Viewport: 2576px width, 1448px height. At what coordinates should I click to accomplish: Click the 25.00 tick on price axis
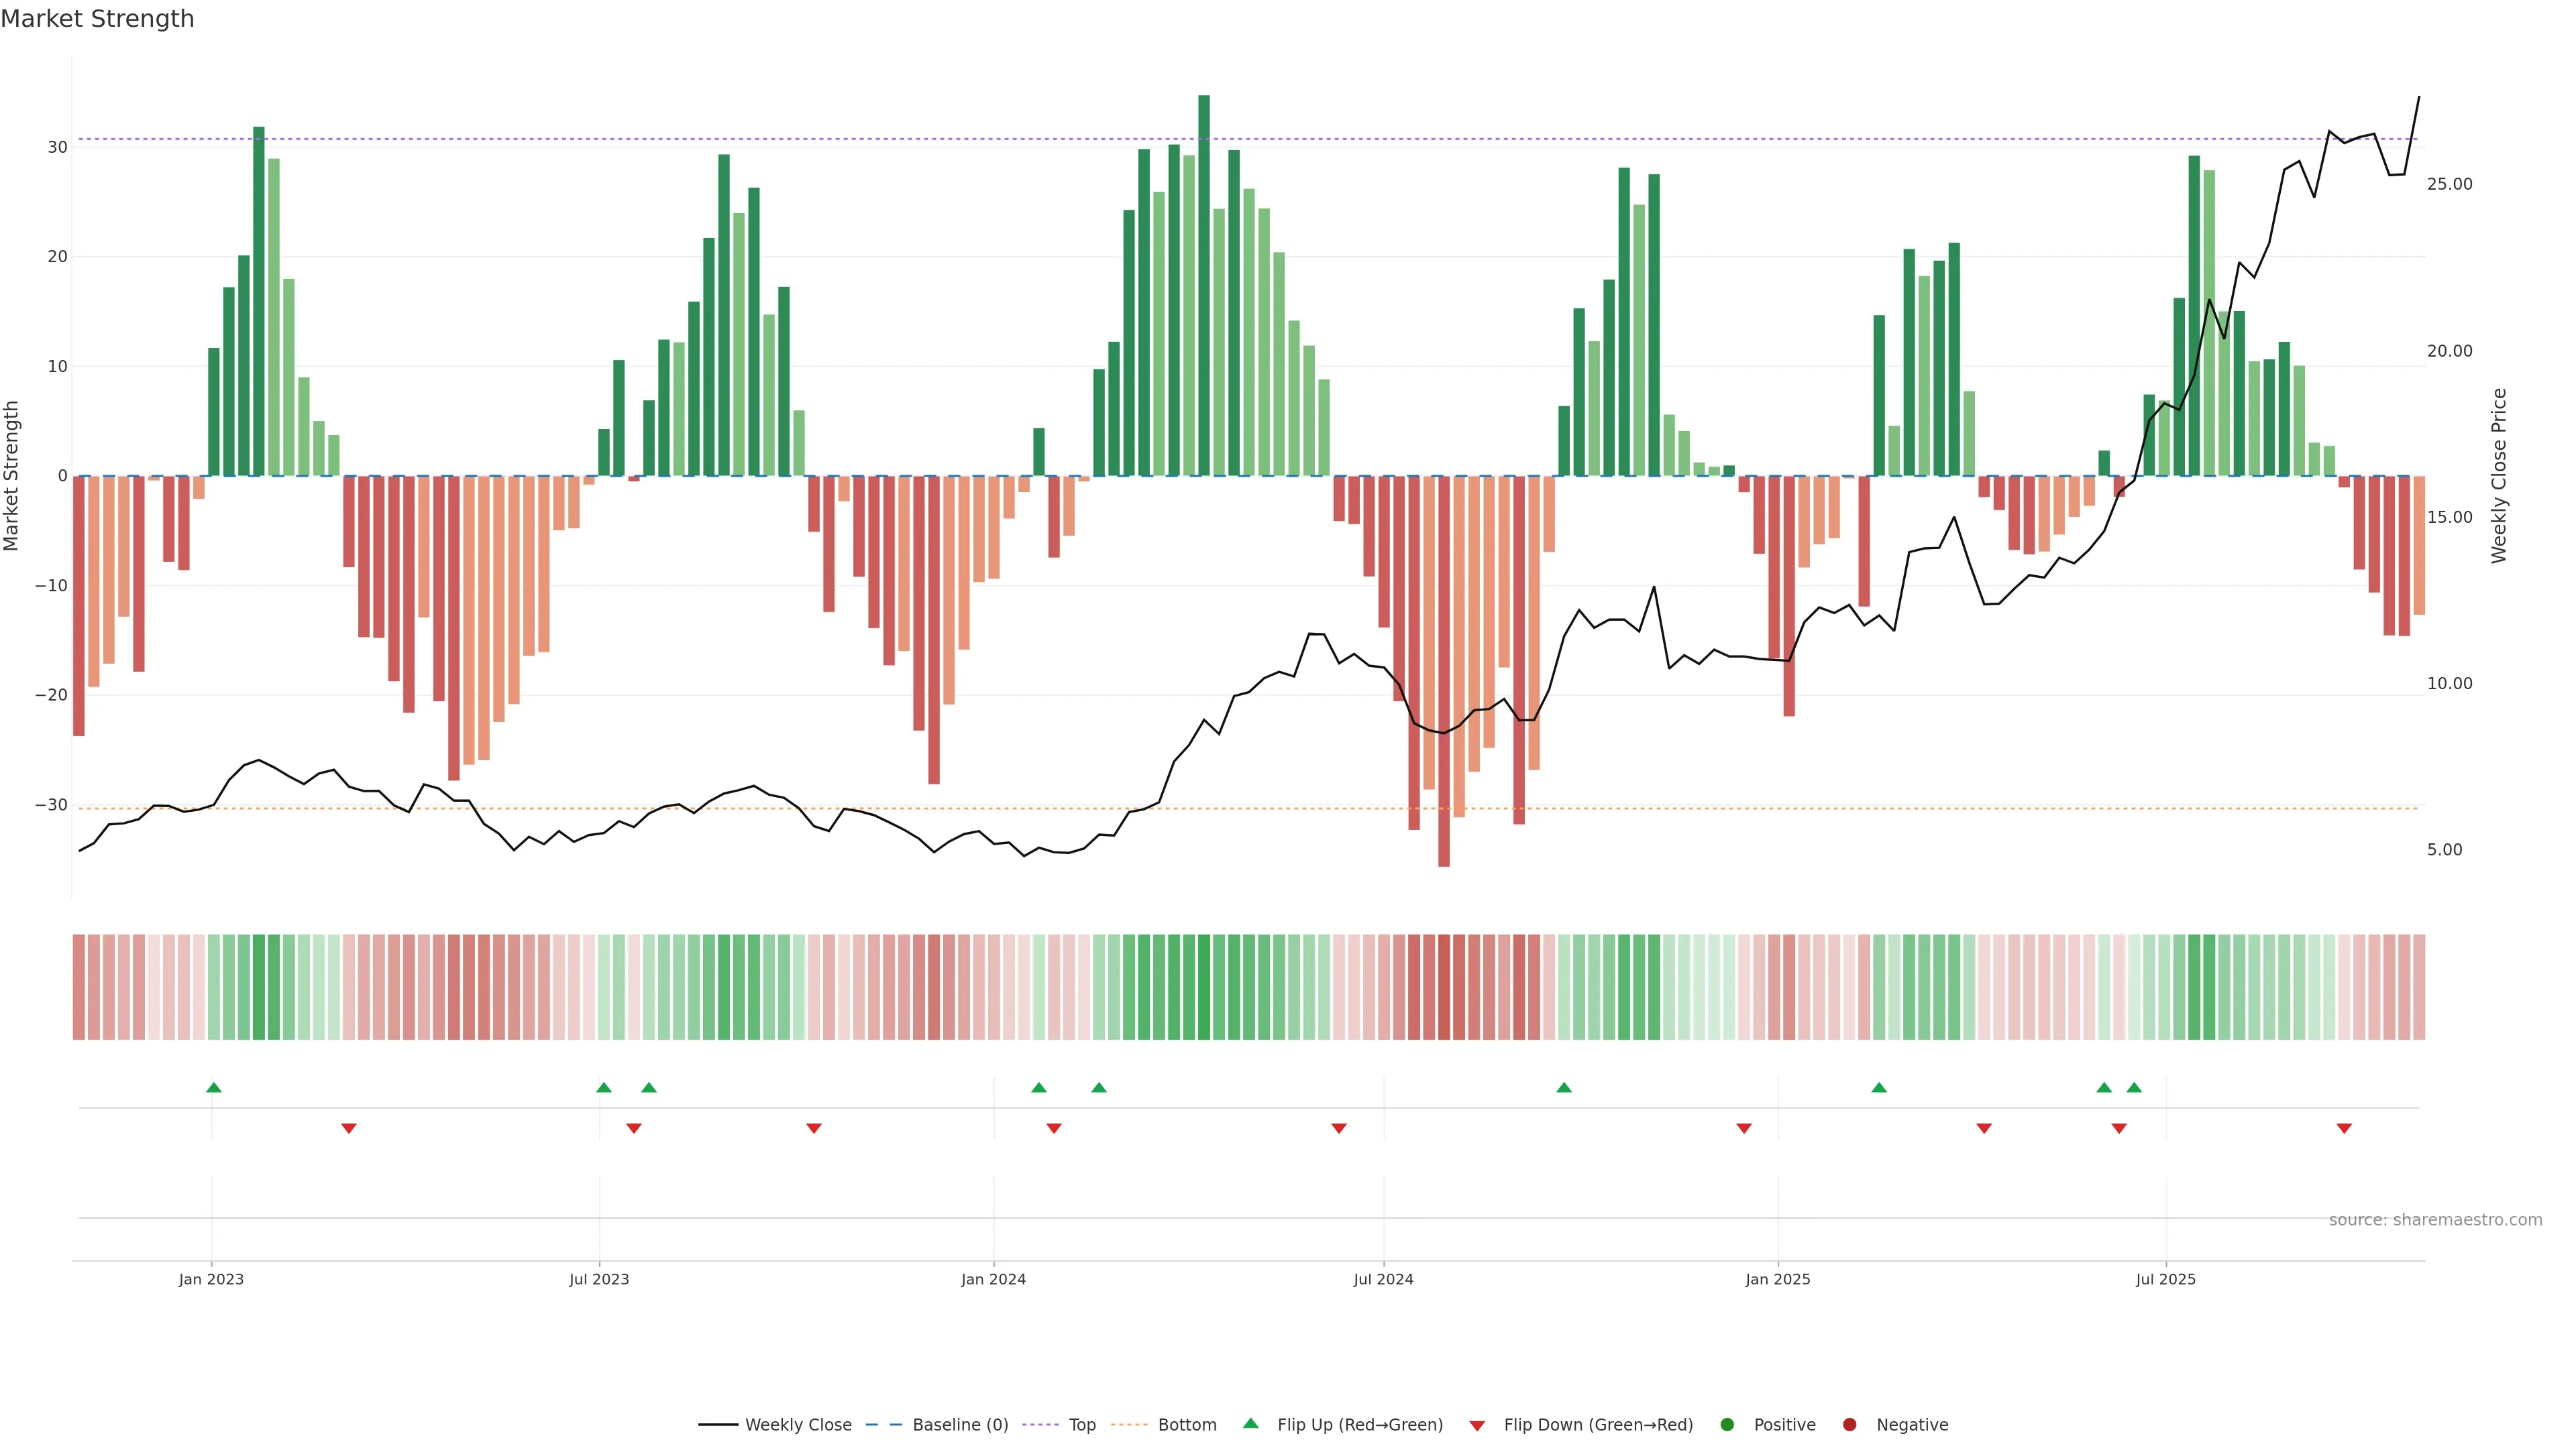(2449, 184)
